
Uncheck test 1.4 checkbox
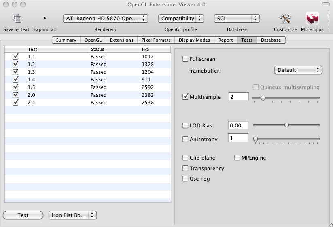tap(15, 79)
